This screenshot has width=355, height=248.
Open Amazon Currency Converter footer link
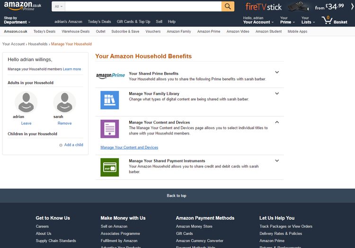point(200,241)
